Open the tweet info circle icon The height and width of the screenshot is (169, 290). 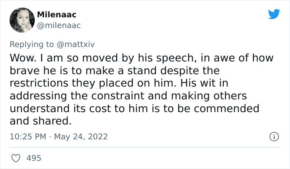tap(274, 136)
